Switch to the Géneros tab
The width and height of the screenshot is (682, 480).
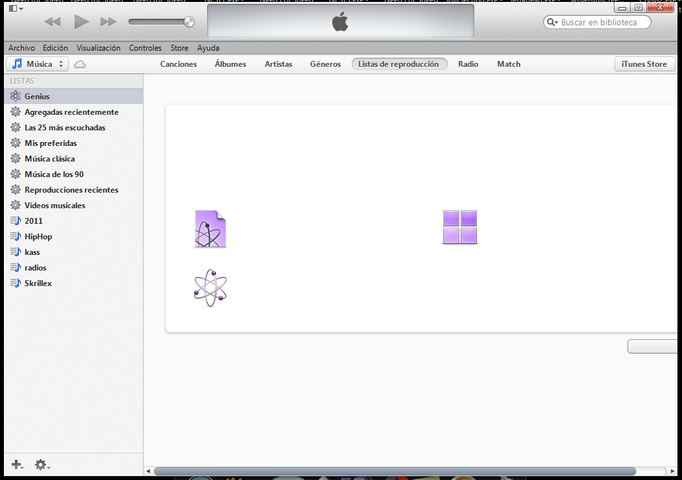pos(325,64)
